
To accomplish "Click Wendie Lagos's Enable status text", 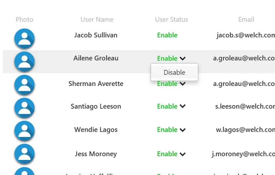I will point(167,130).
